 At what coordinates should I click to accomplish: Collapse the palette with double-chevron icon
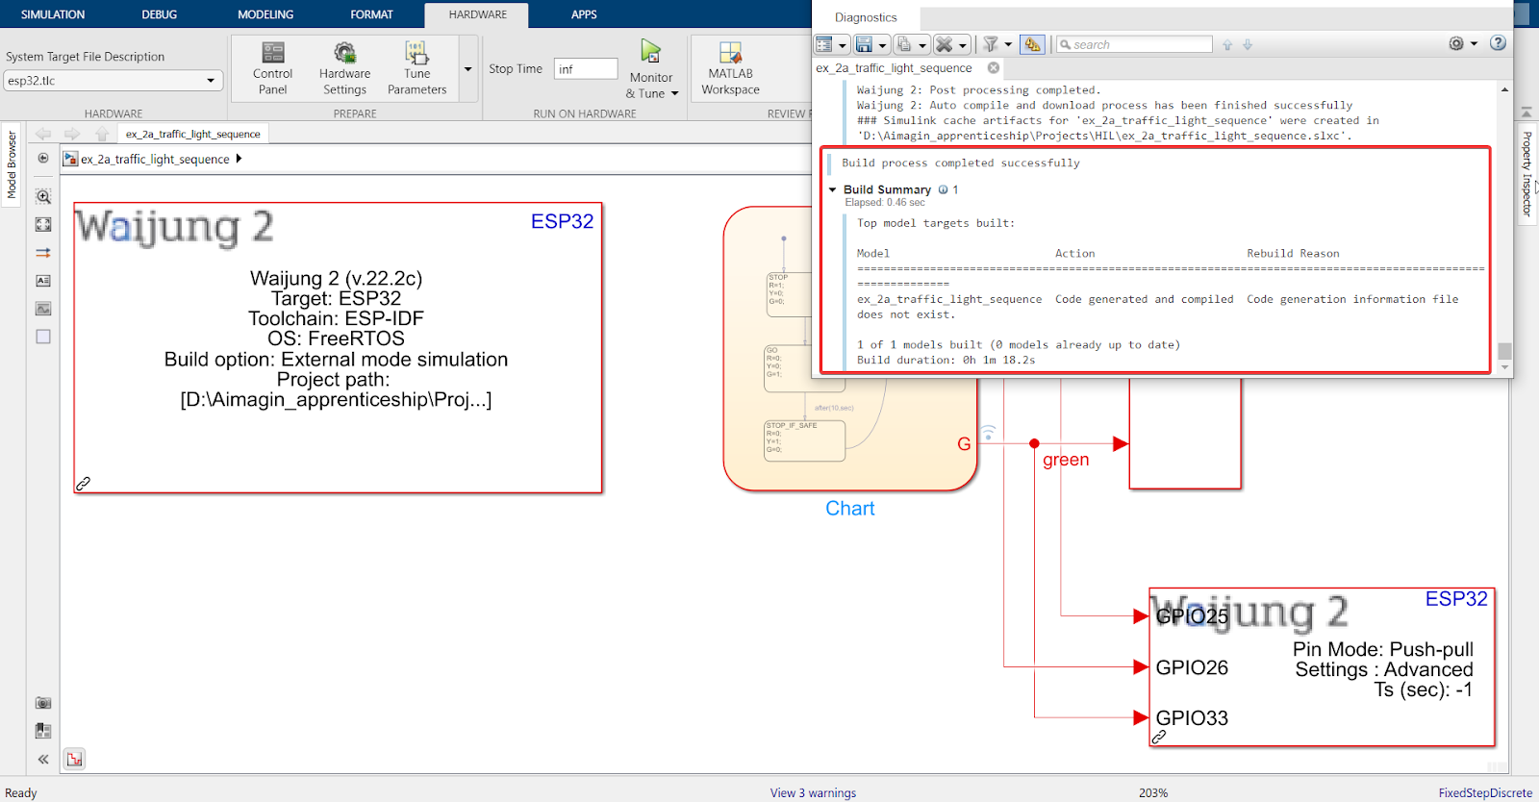tap(43, 759)
